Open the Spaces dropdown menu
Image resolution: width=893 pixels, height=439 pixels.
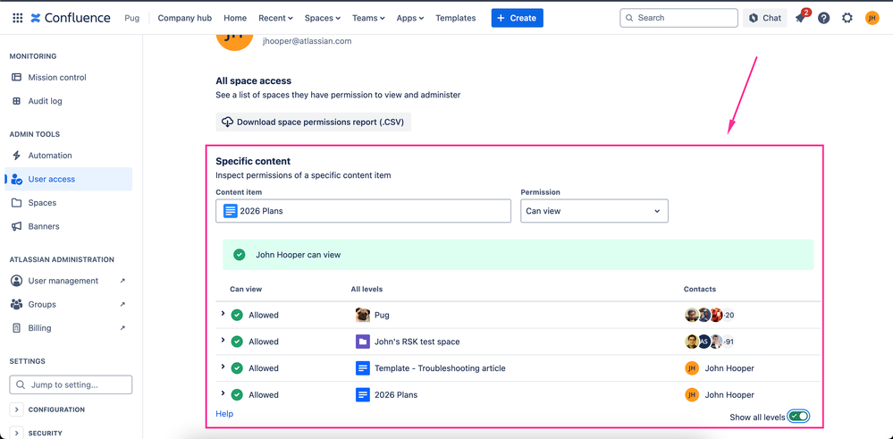[323, 18]
